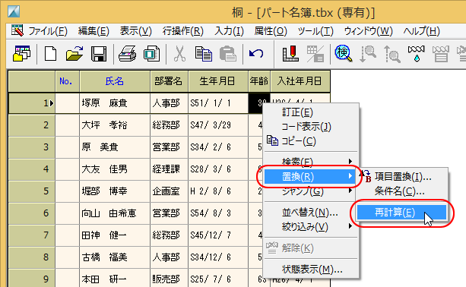Image resolution: width=466 pixels, height=287 pixels.
Task: Expand the 検索(F) submenu
Action: click(311, 162)
